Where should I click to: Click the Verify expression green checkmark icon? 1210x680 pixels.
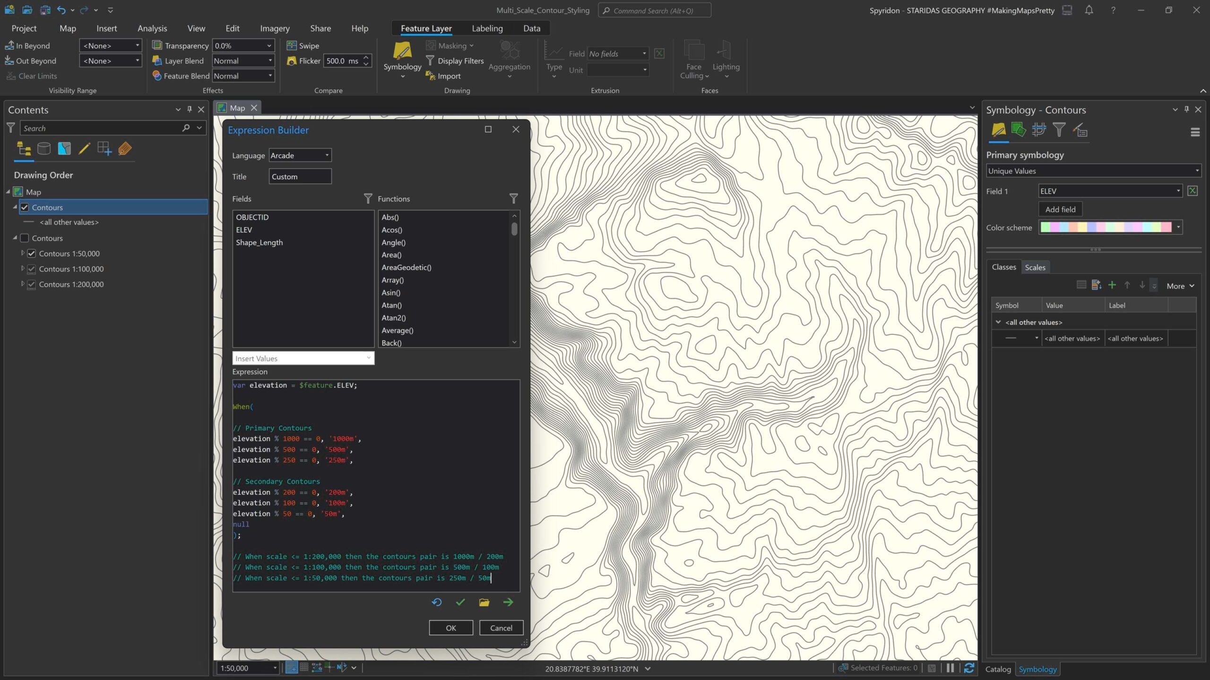coord(460,602)
